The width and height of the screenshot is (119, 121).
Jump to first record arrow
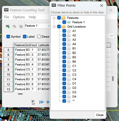click(41, 102)
